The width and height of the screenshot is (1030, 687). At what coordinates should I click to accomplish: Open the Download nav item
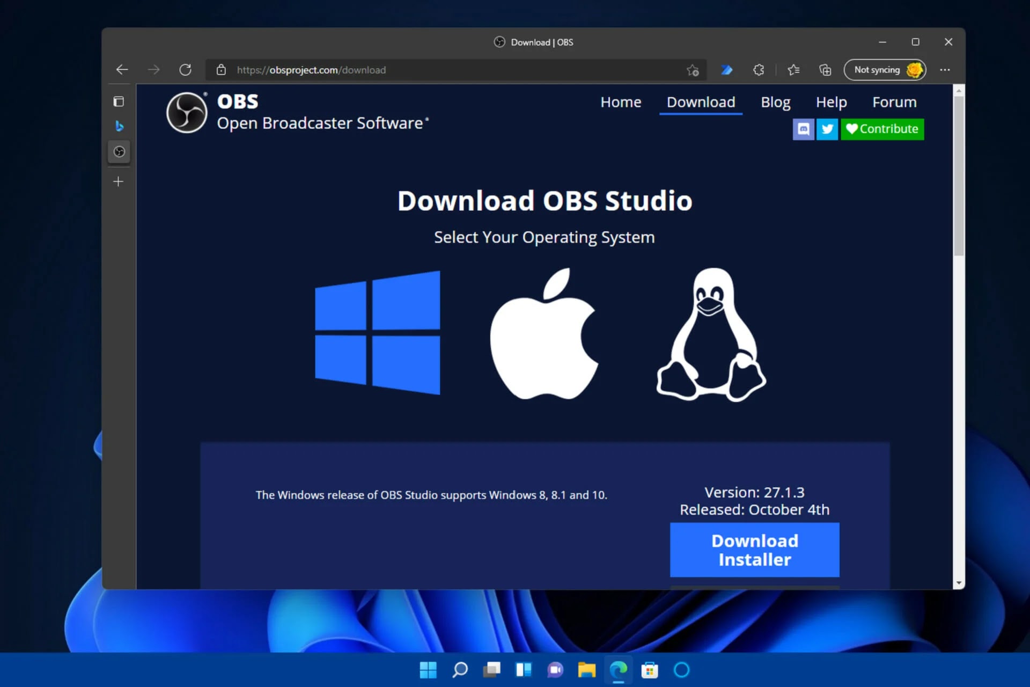701,102
